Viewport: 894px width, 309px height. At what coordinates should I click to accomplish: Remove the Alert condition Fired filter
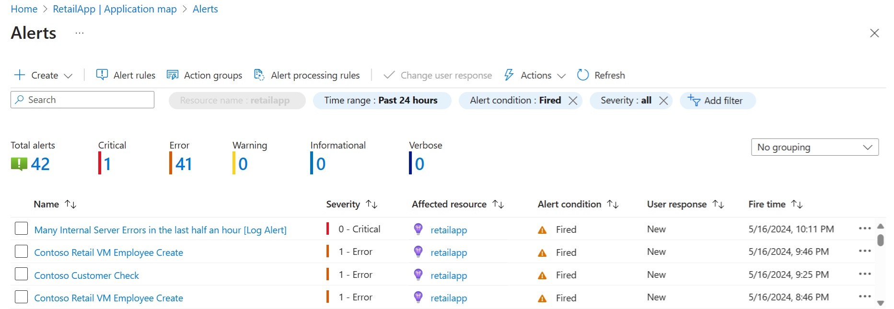(573, 101)
